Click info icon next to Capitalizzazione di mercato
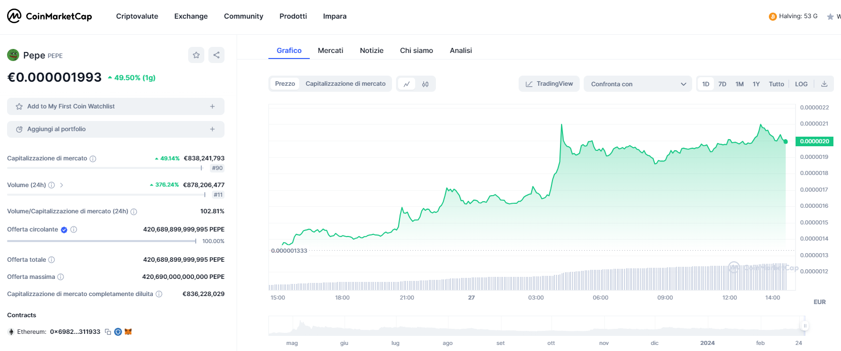This screenshot has width=841, height=351. (x=93, y=159)
